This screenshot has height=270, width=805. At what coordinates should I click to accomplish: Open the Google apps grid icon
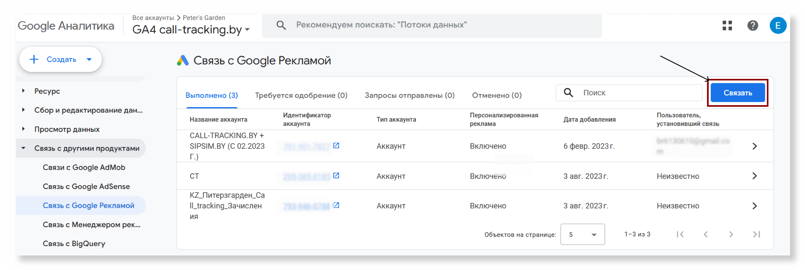point(727,26)
